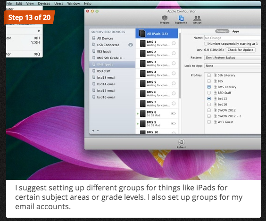Image resolution: width=266 pixels, height=221 pixels.
Task: Select the BSD Staff group
Action: coord(112,71)
